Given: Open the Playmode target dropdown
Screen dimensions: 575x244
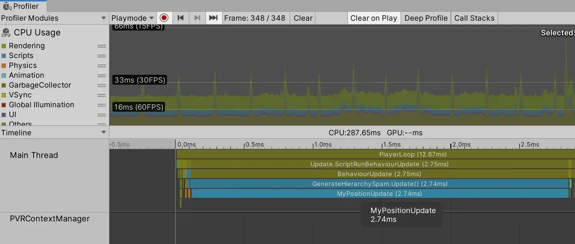Looking at the screenshot, I should pyautogui.click(x=133, y=18).
